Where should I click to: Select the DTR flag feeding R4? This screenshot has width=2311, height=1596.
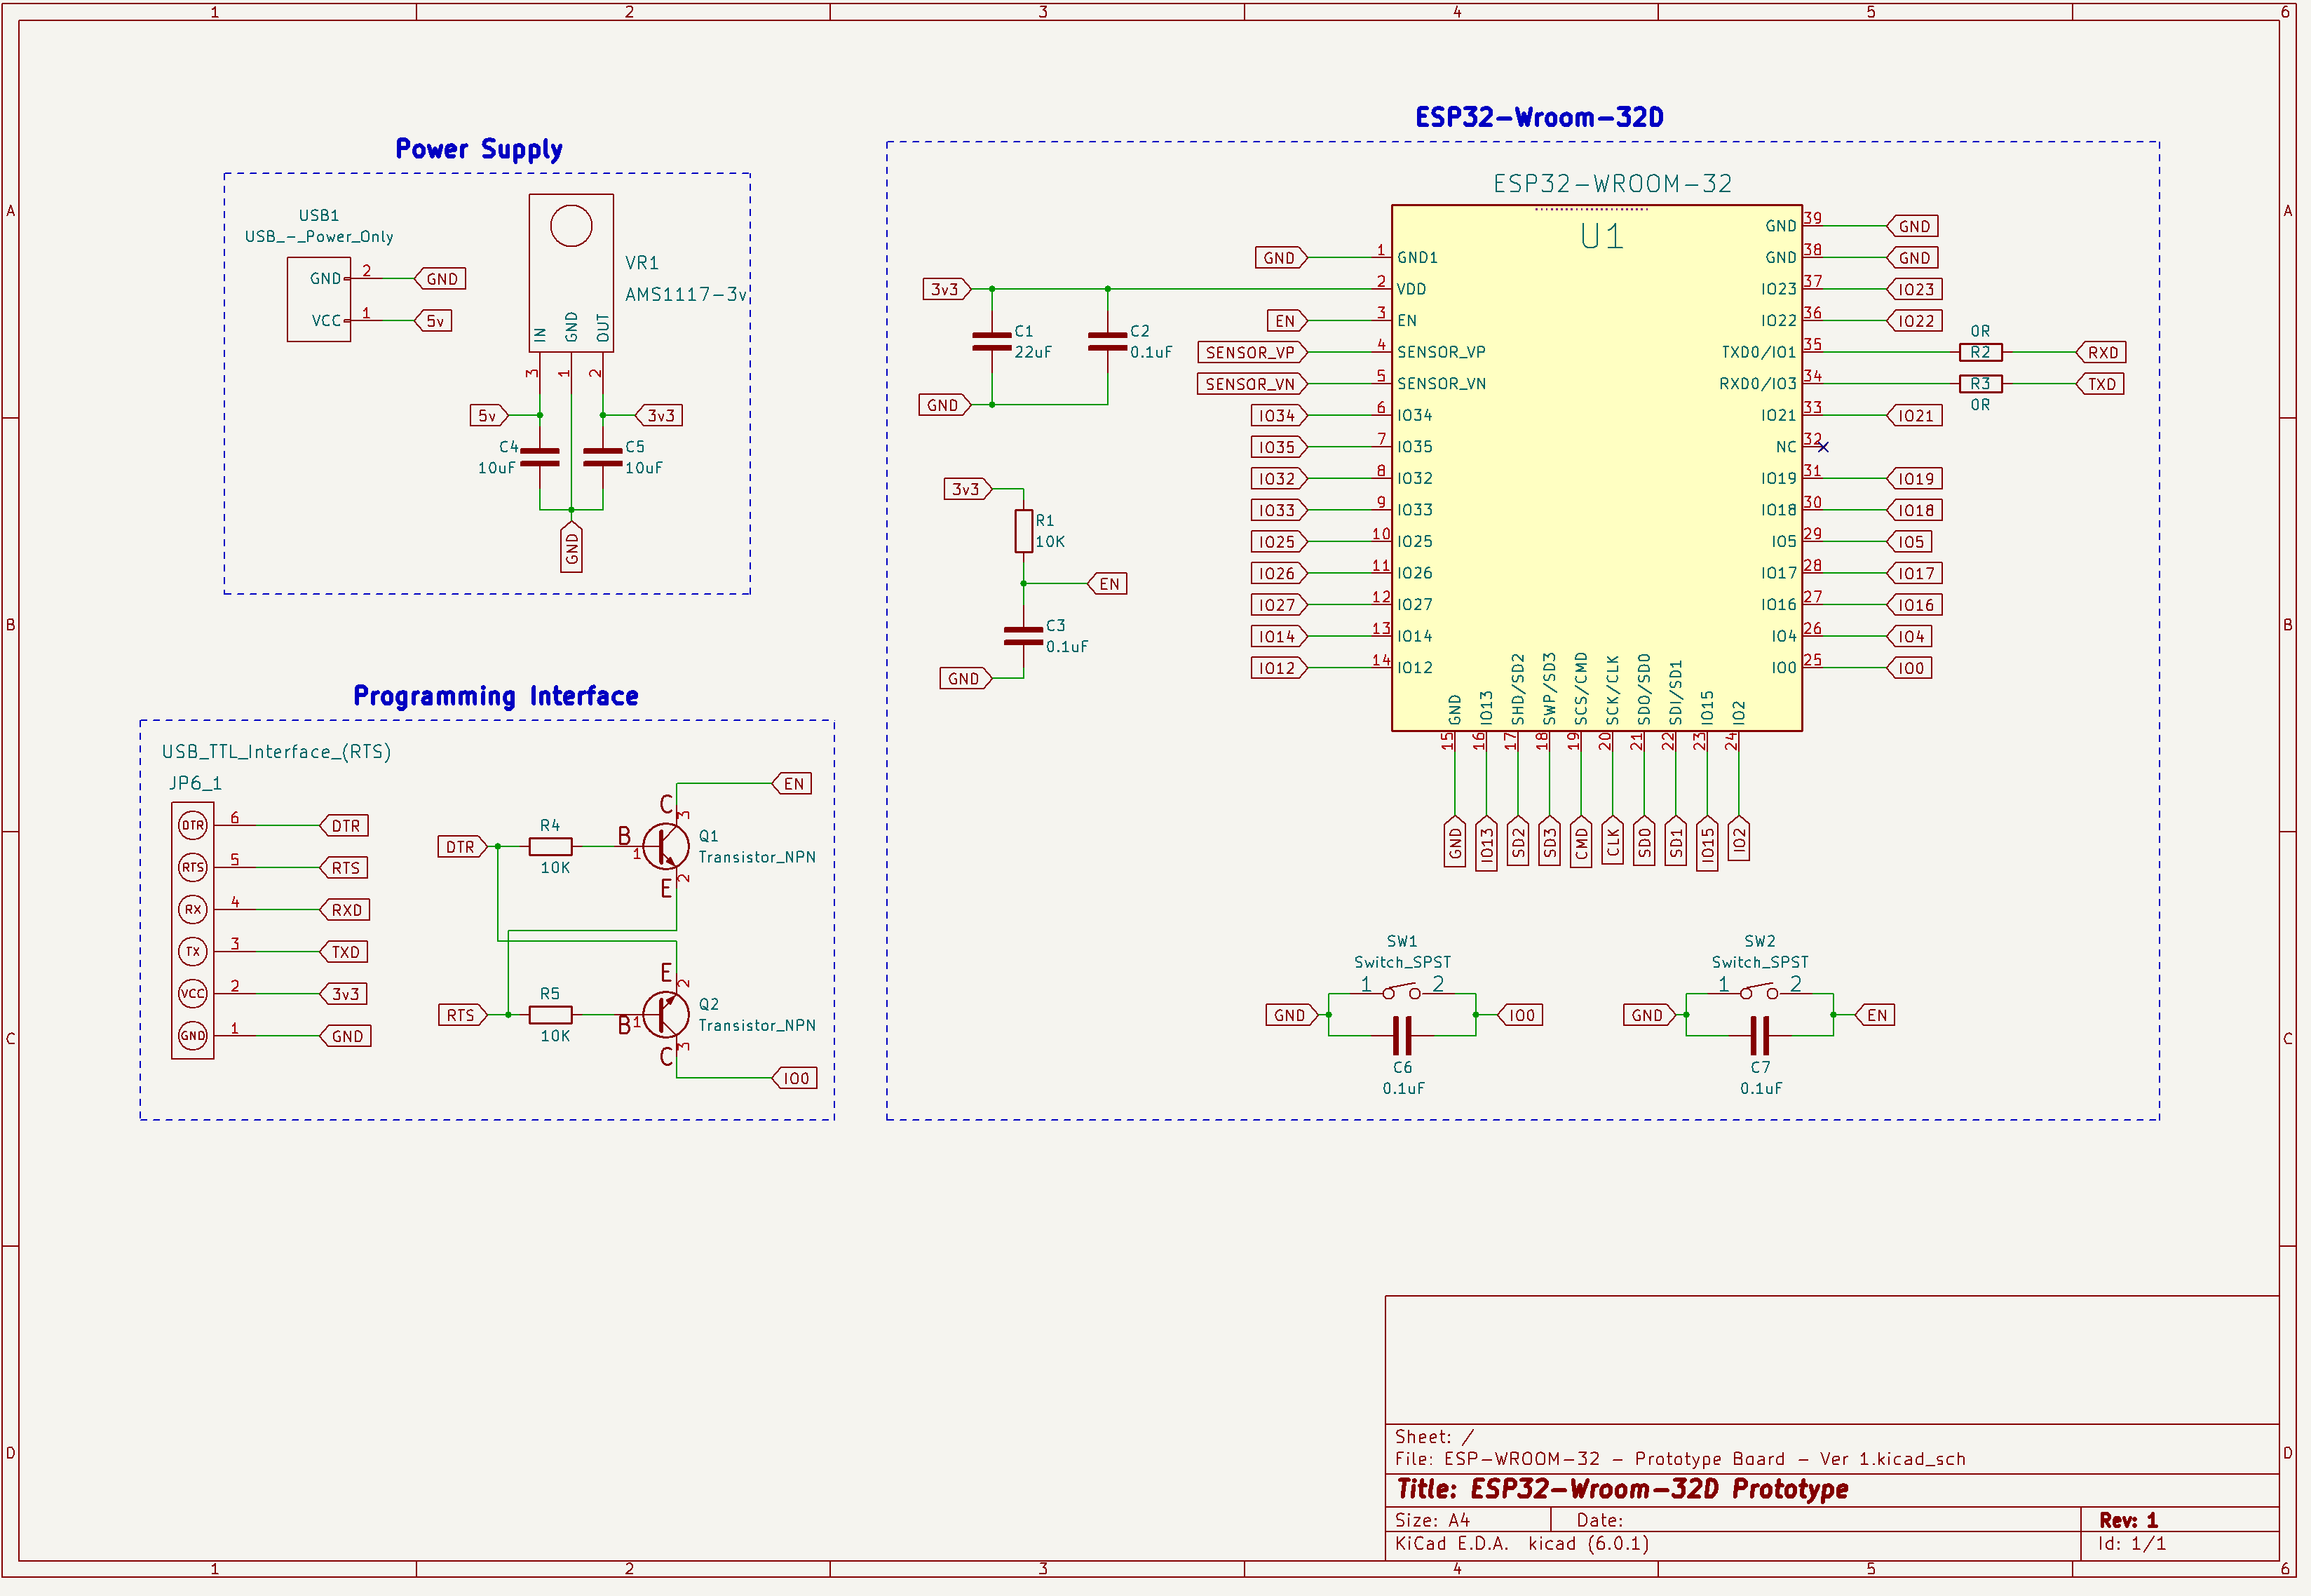click(462, 846)
